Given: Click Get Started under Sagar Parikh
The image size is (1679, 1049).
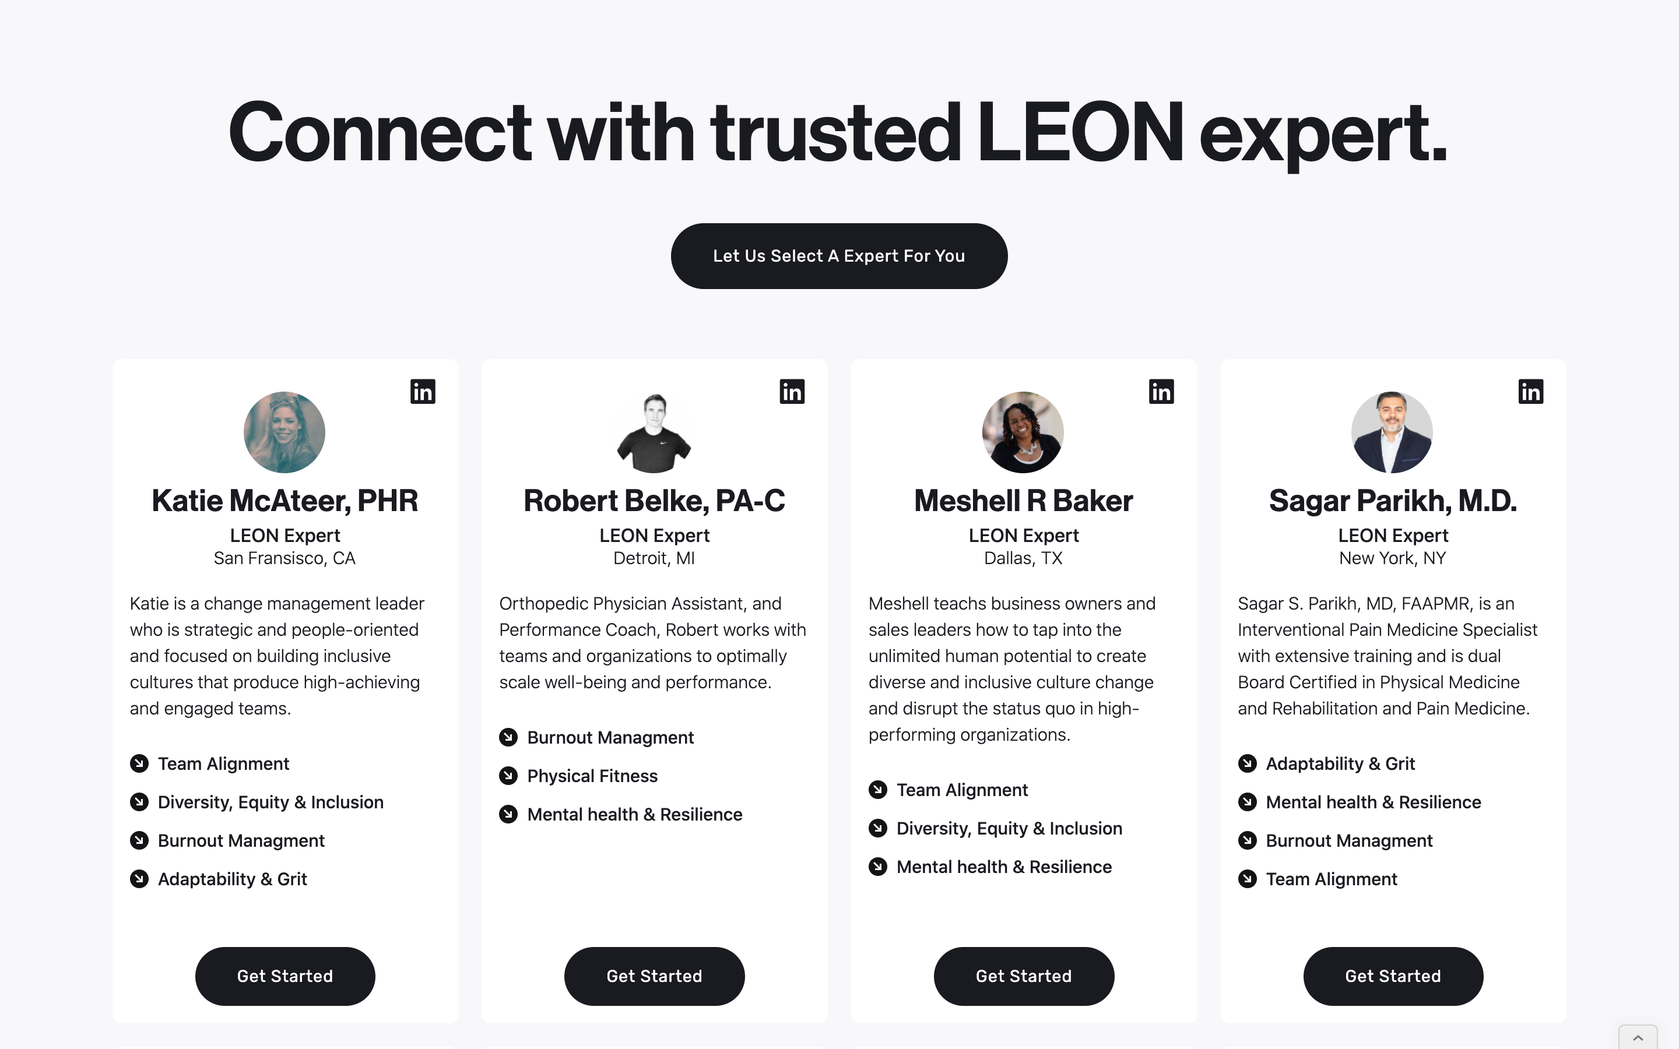Looking at the screenshot, I should pyautogui.click(x=1392, y=976).
